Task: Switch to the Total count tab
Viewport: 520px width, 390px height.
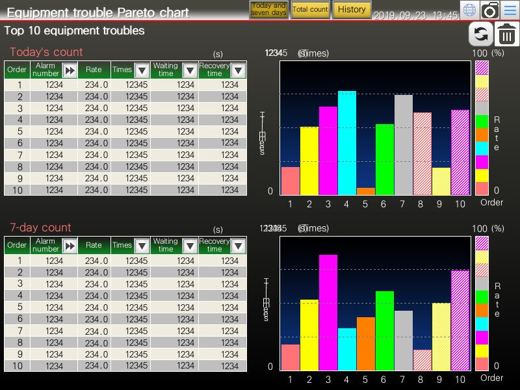Action: point(310,10)
